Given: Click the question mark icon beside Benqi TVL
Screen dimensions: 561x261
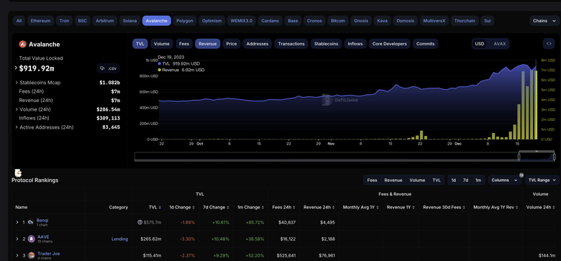Looking at the screenshot, I should [x=140, y=222].
